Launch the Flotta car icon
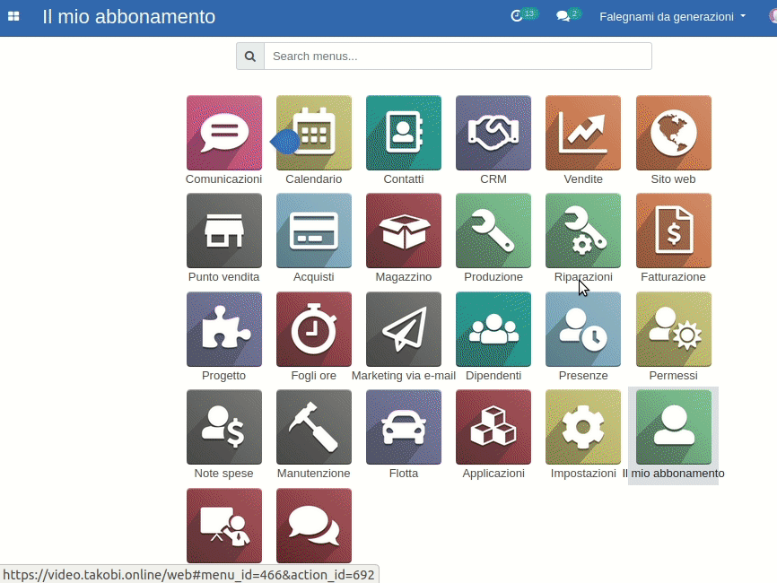Screen dimensions: 777x583 click(404, 427)
